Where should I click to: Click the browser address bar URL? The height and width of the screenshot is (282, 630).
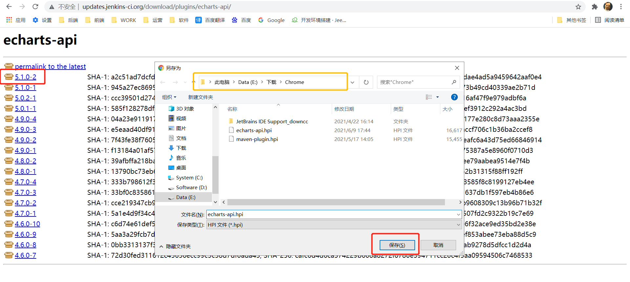(x=157, y=7)
